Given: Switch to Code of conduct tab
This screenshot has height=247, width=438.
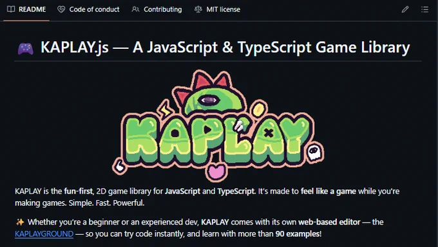Looking at the screenshot, I should coord(88,10).
